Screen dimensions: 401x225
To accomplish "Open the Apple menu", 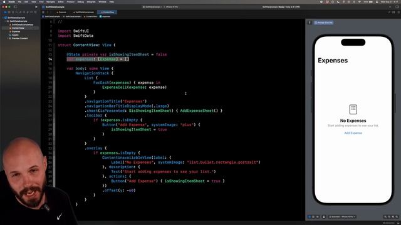I will coord(4,2).
